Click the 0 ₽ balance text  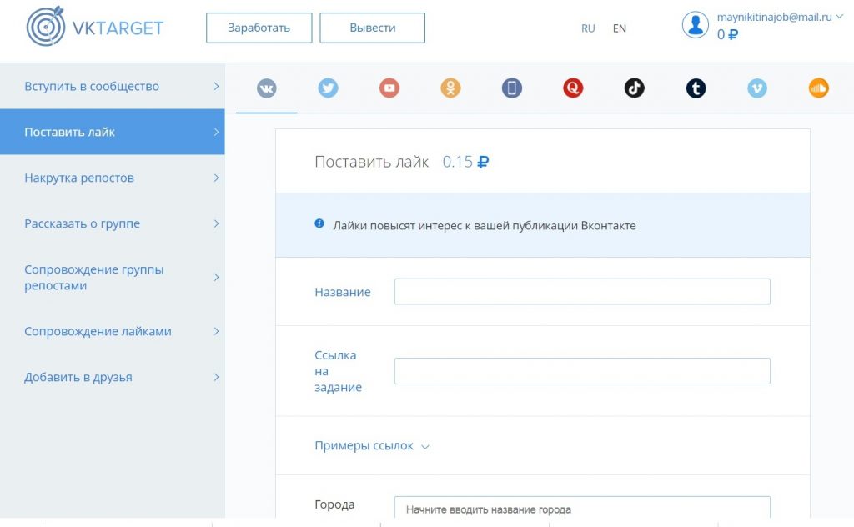click(727, 35)
